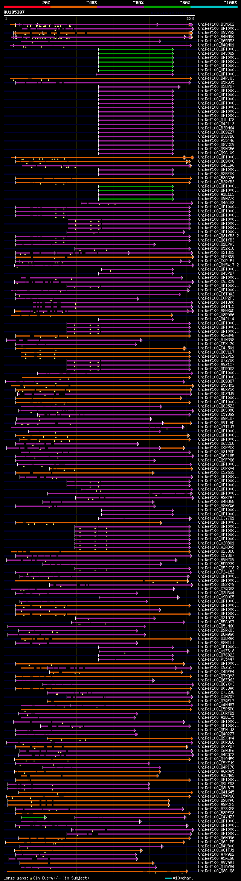Select the UniRef100_Q5KGJ5 row label
Screen dimensions: 241x881
[x=216, y=83]
